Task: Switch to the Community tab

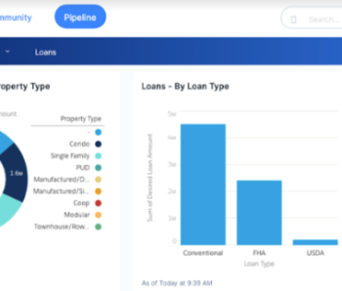Action: pos(15,18)
